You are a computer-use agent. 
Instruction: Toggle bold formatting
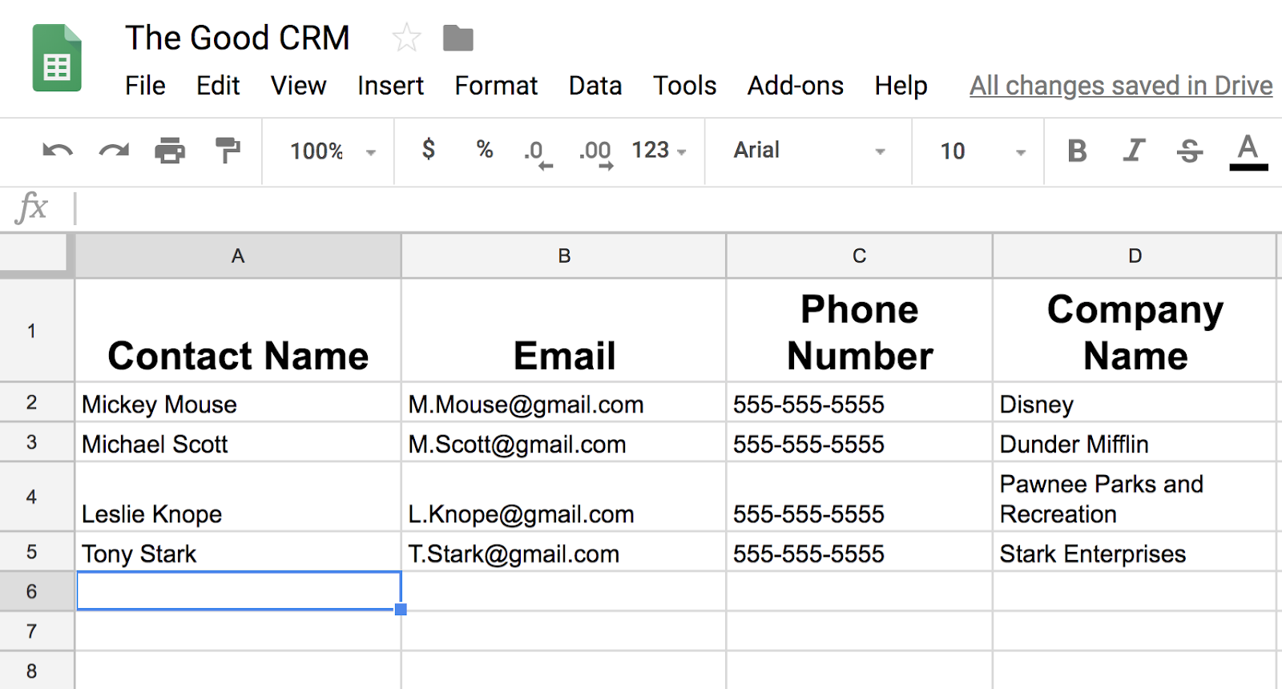(1077, 151)
